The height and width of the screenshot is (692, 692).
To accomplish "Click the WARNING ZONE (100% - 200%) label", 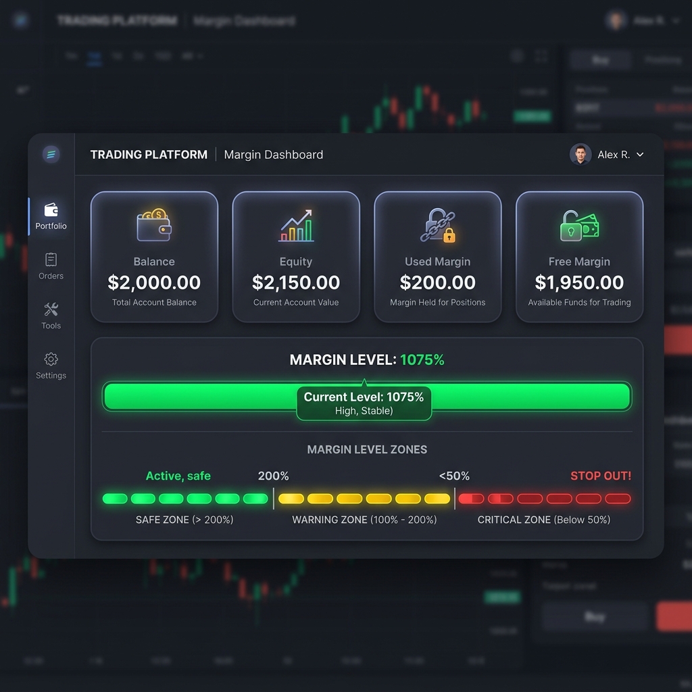I will [x=364, y=520].
